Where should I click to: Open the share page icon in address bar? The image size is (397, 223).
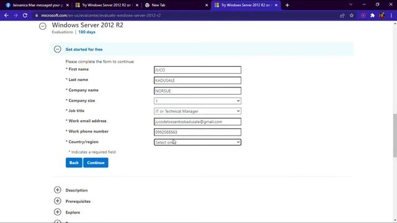342,15
